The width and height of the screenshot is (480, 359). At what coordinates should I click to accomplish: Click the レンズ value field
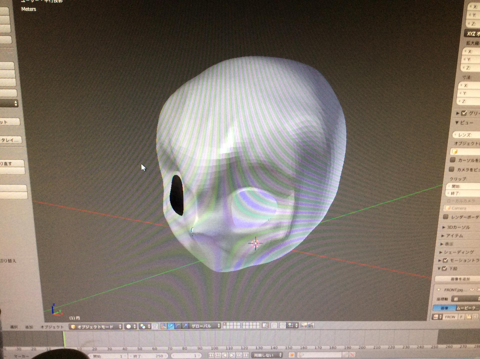(466, 135)
